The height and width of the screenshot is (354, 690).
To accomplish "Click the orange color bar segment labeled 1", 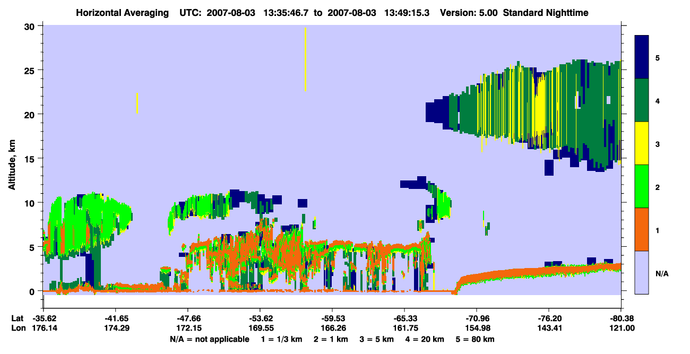I will coord(642,229).
